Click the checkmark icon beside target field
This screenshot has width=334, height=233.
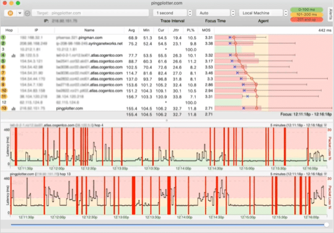pyautogui.click(x=27, y=13)
